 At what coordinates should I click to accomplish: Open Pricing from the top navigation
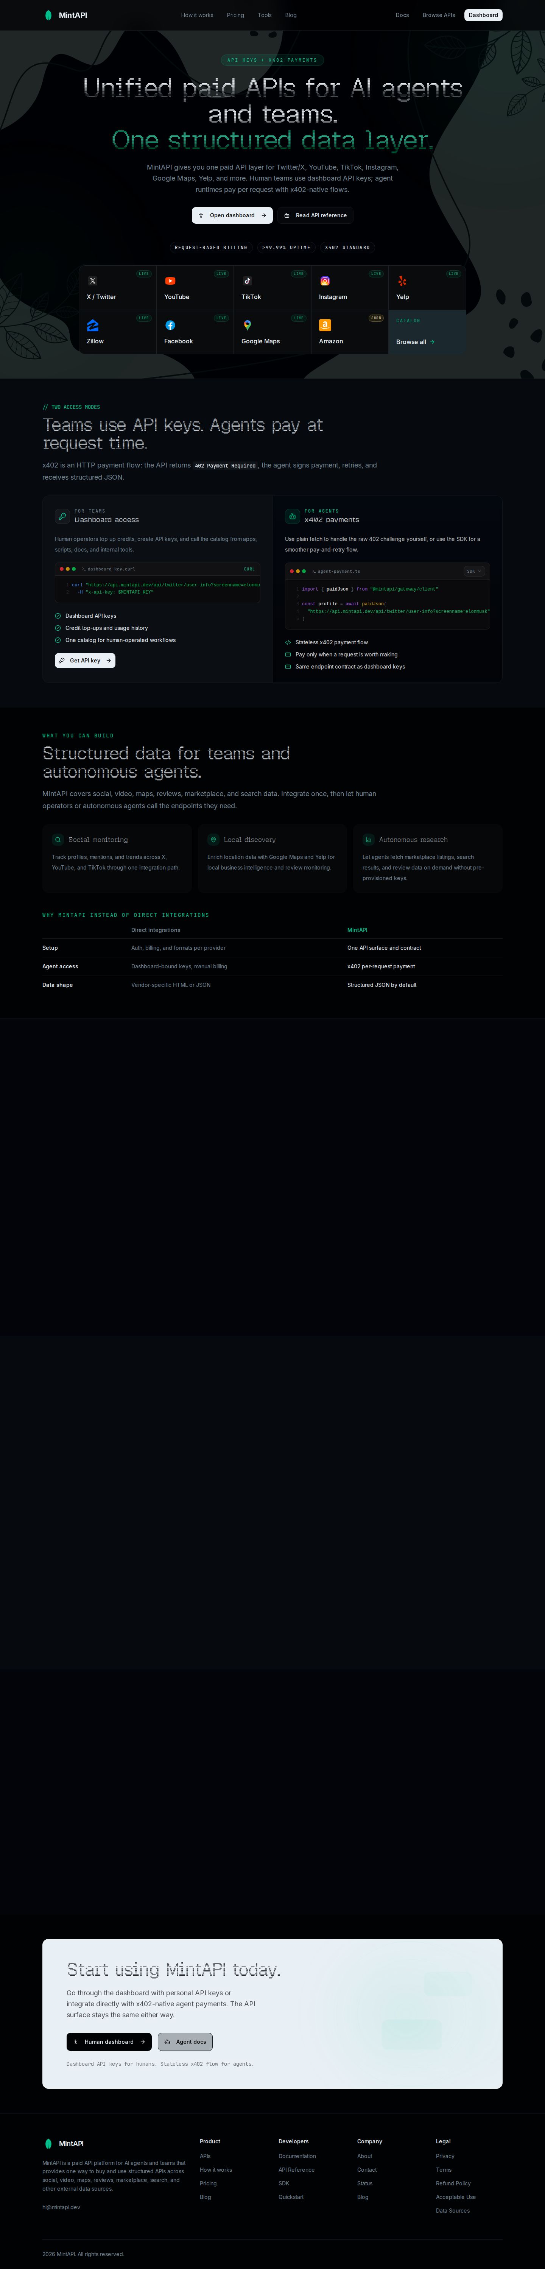tap(235, 15)
